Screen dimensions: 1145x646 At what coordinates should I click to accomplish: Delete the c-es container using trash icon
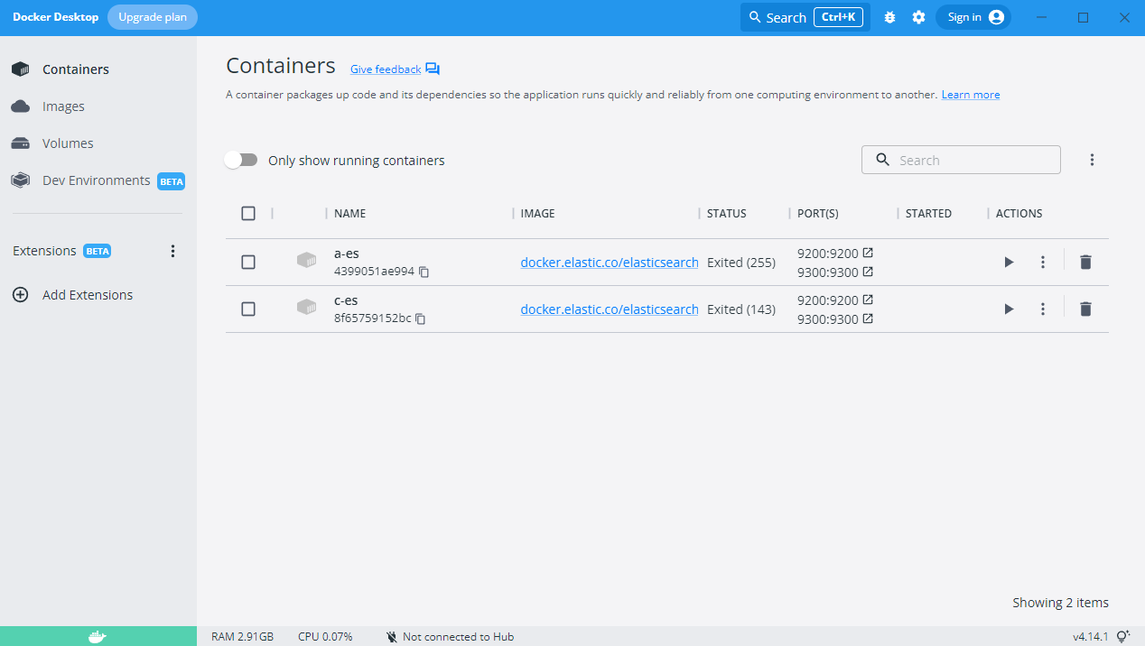coord(1085,309)
